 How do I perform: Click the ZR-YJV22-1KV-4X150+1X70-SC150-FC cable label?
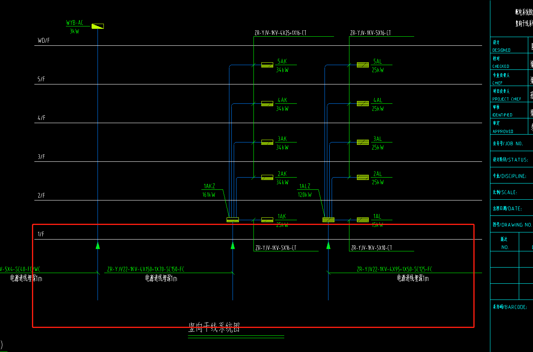coord(146,270)
